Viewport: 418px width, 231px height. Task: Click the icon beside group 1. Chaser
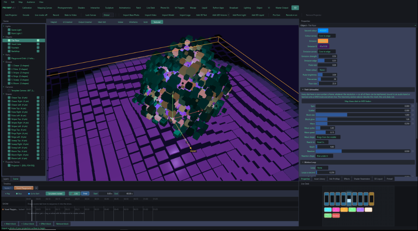click(9, 66)
